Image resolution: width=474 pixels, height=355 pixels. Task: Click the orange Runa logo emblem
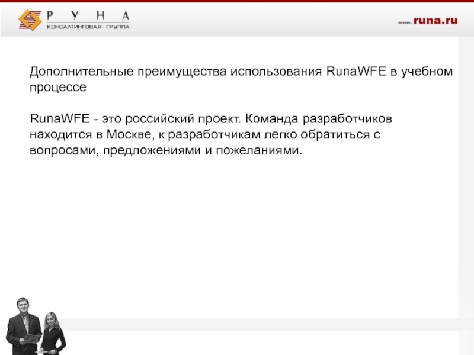click(x=31, y=20)
